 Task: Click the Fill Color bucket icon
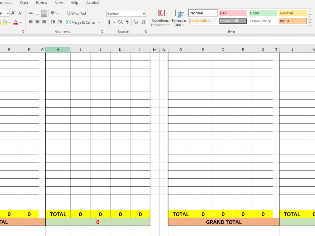[5, 22]
